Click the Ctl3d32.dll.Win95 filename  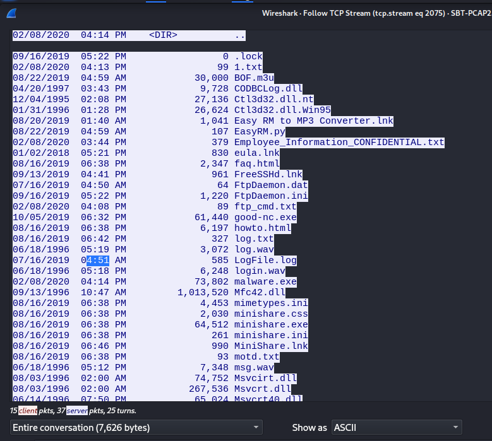(282, 110)
